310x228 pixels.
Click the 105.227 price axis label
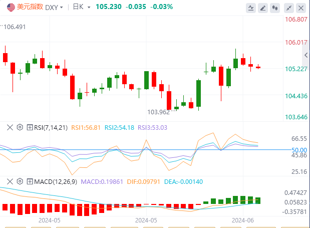tap(296, 69)
